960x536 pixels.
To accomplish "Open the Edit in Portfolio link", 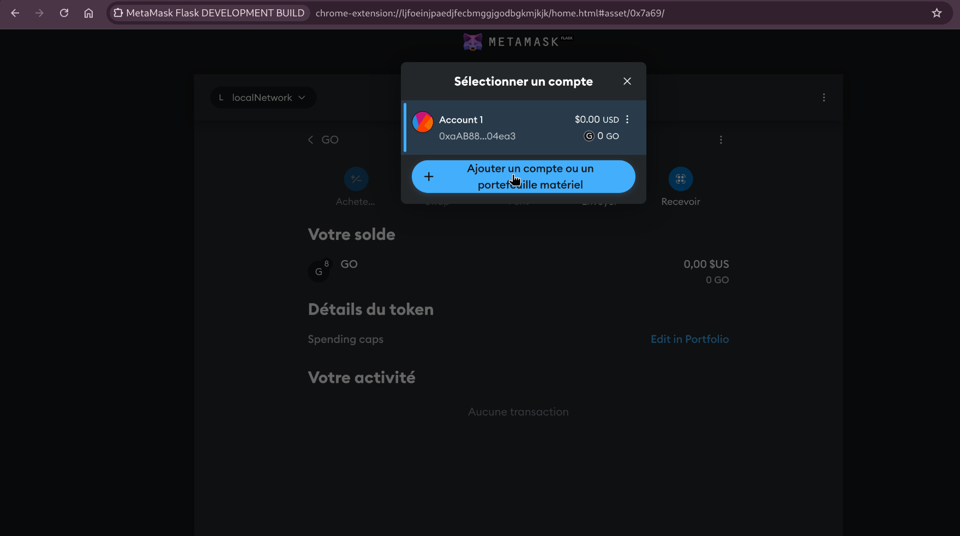I will [689, 339].
